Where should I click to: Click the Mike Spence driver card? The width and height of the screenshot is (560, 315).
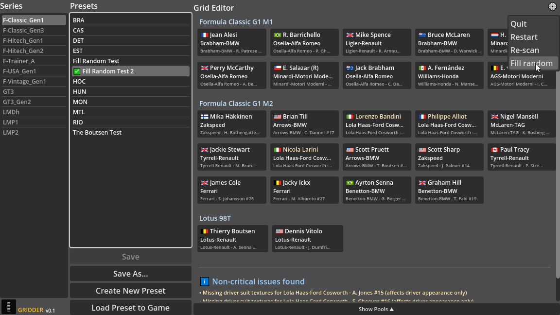[377, 42]
